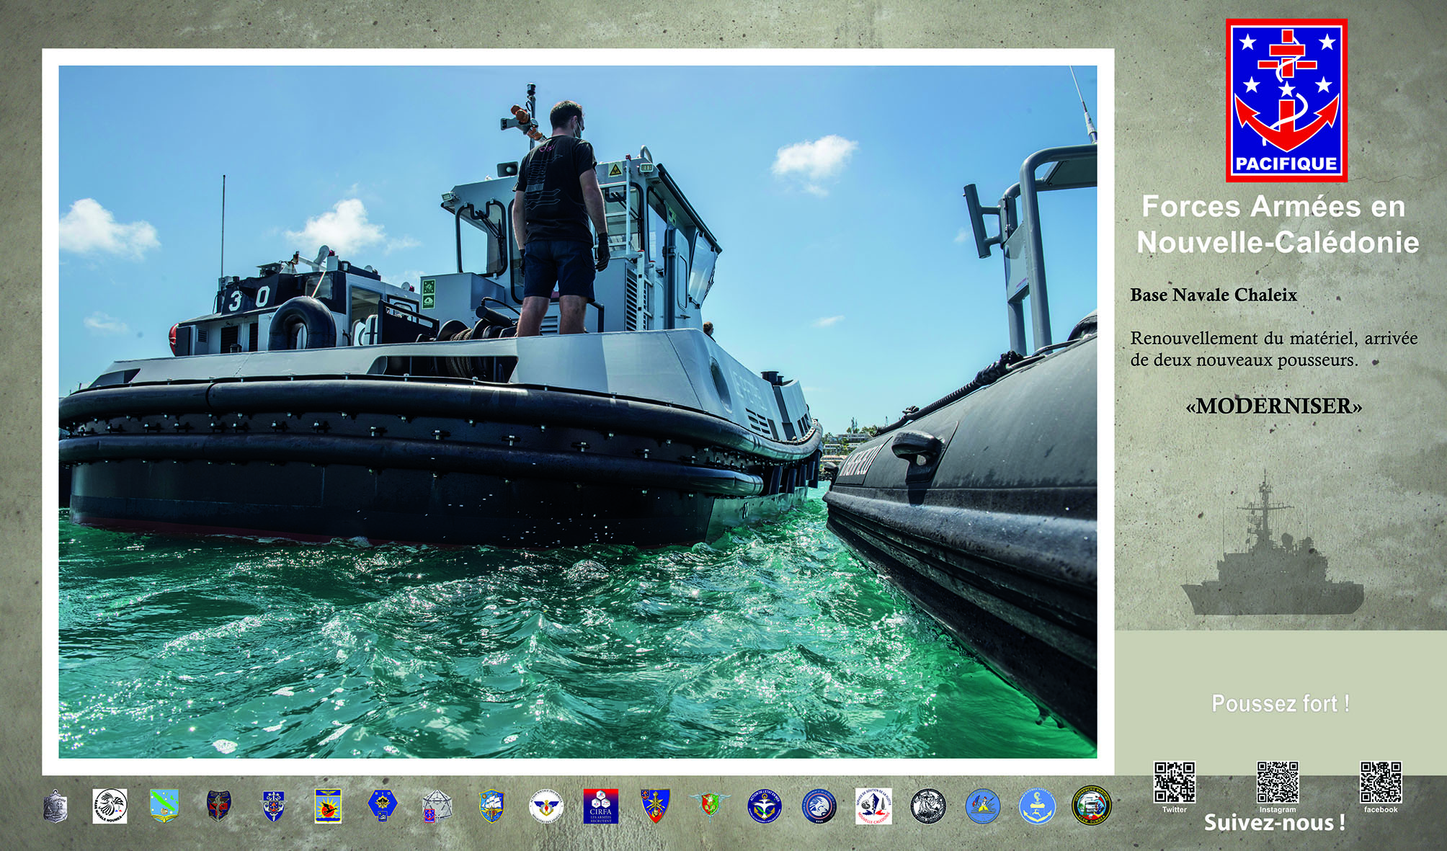Click the blue hexagon insignia
The height and width of the screenshot is (851, 1447).
point(383,806)
